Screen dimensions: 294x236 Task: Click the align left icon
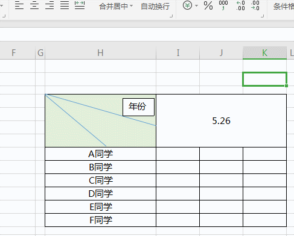tap(19, 5)
